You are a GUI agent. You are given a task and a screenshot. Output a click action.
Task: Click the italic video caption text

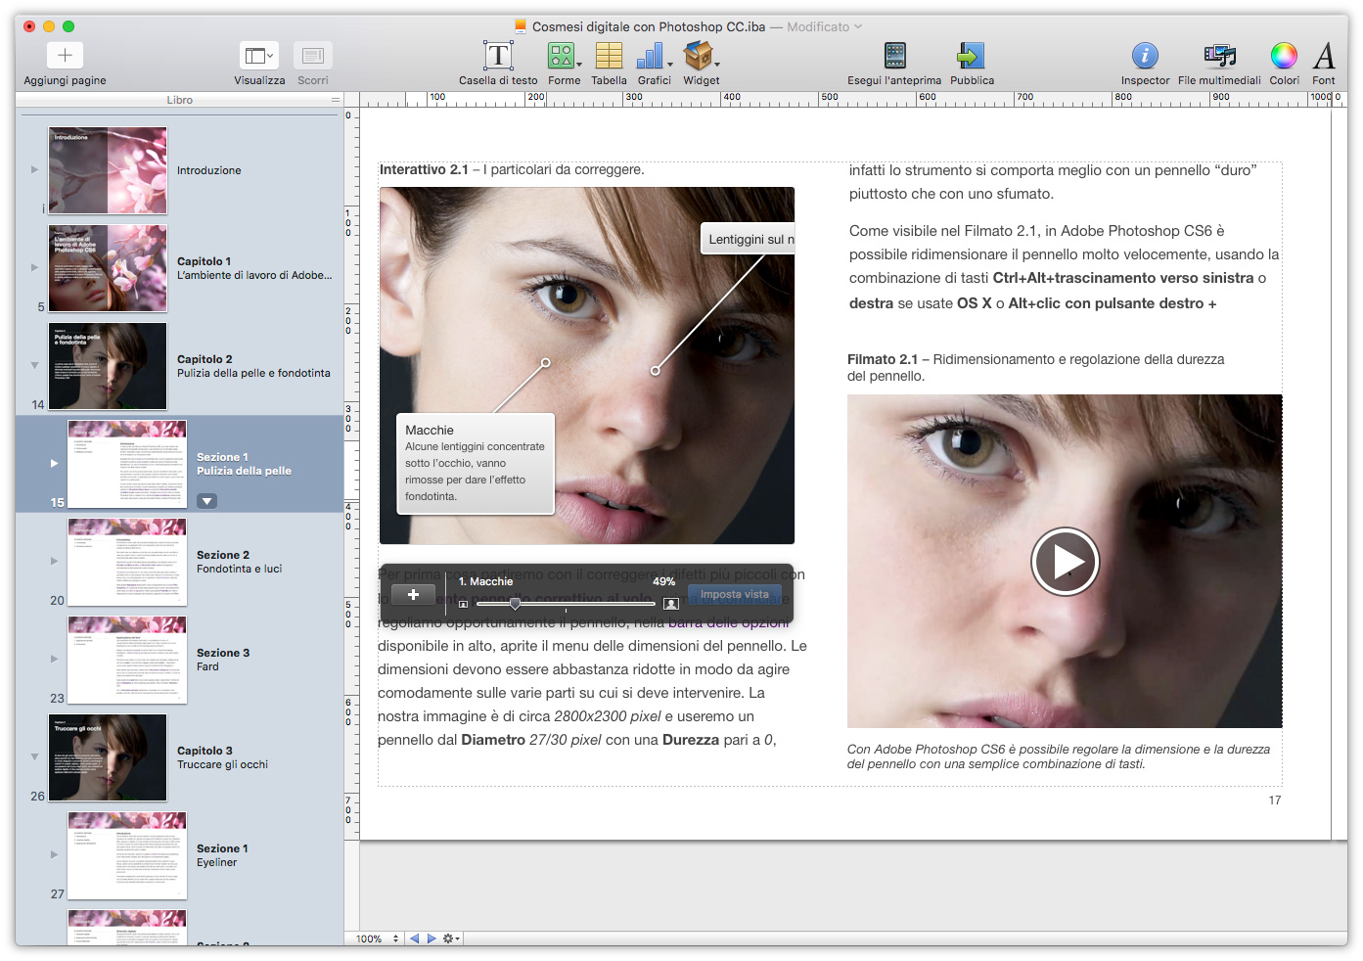(x=1058, y=756)
